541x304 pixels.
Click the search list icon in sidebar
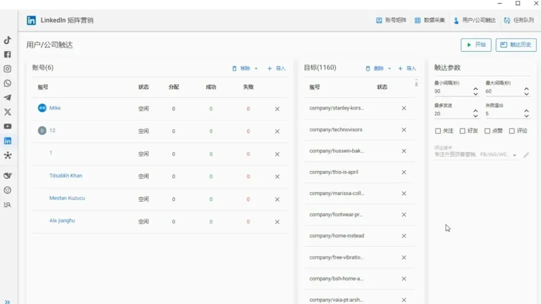click(x=7, y=205)
